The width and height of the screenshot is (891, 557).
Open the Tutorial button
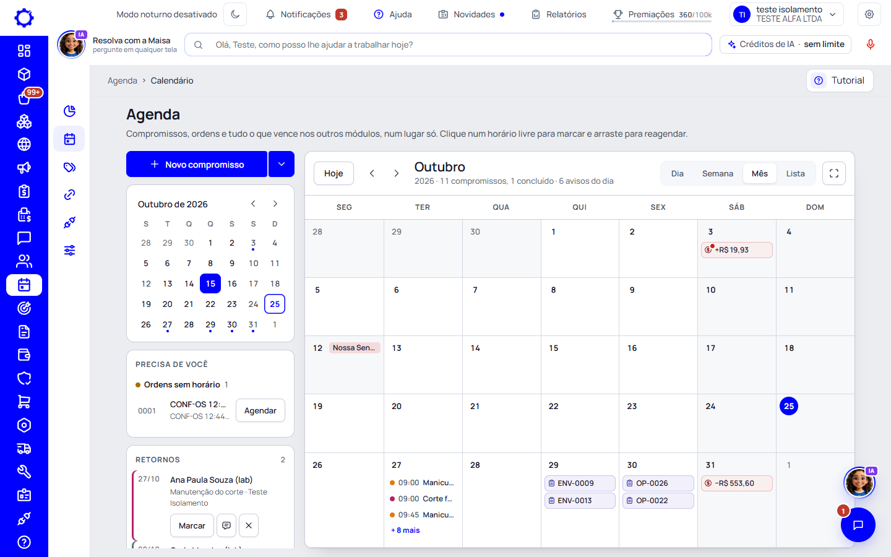(840, 80)
